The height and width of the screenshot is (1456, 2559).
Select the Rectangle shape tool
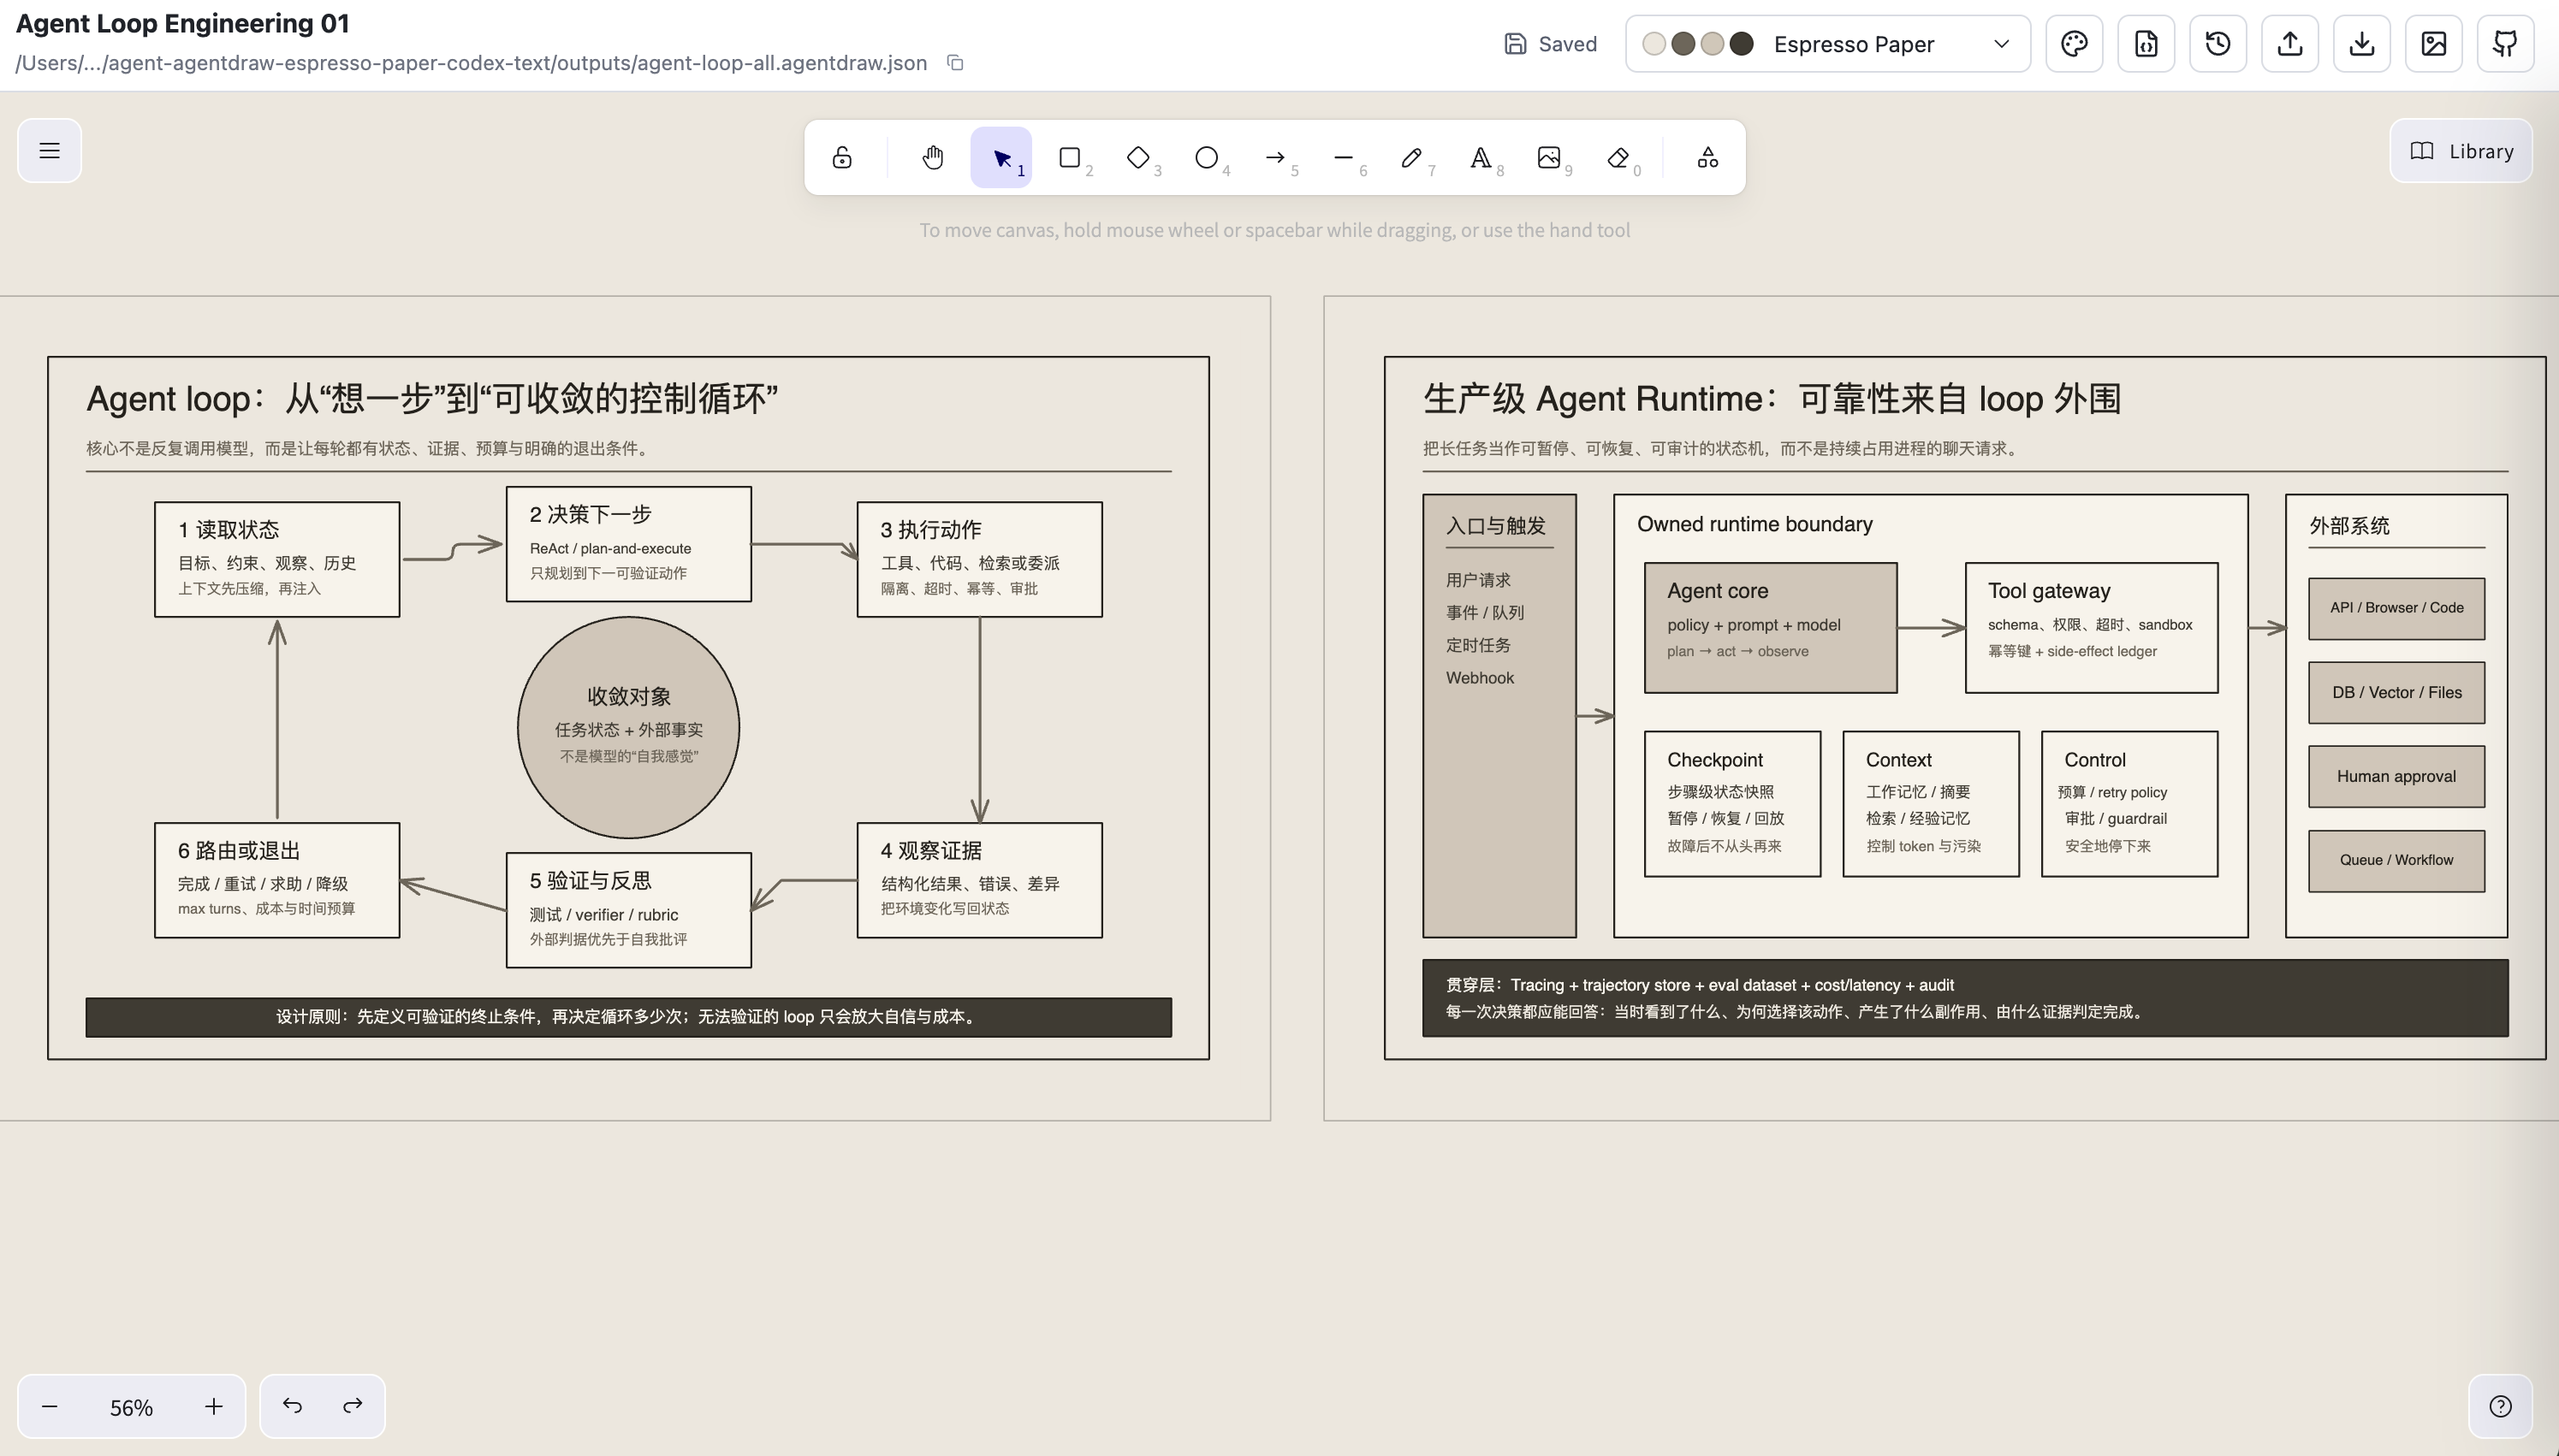tap(1070, 157)
